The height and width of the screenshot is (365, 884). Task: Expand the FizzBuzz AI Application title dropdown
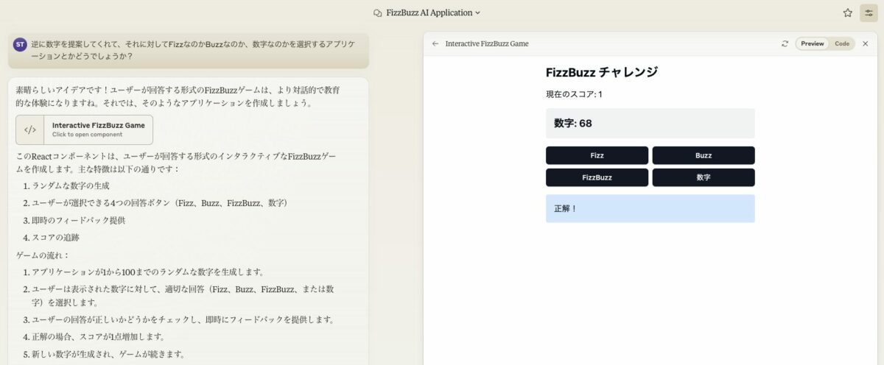tap(427, 13)
